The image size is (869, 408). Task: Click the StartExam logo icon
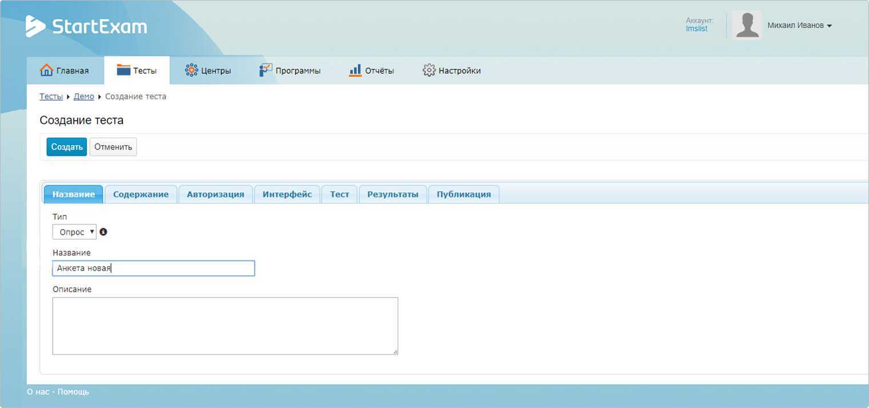point(35,26)
